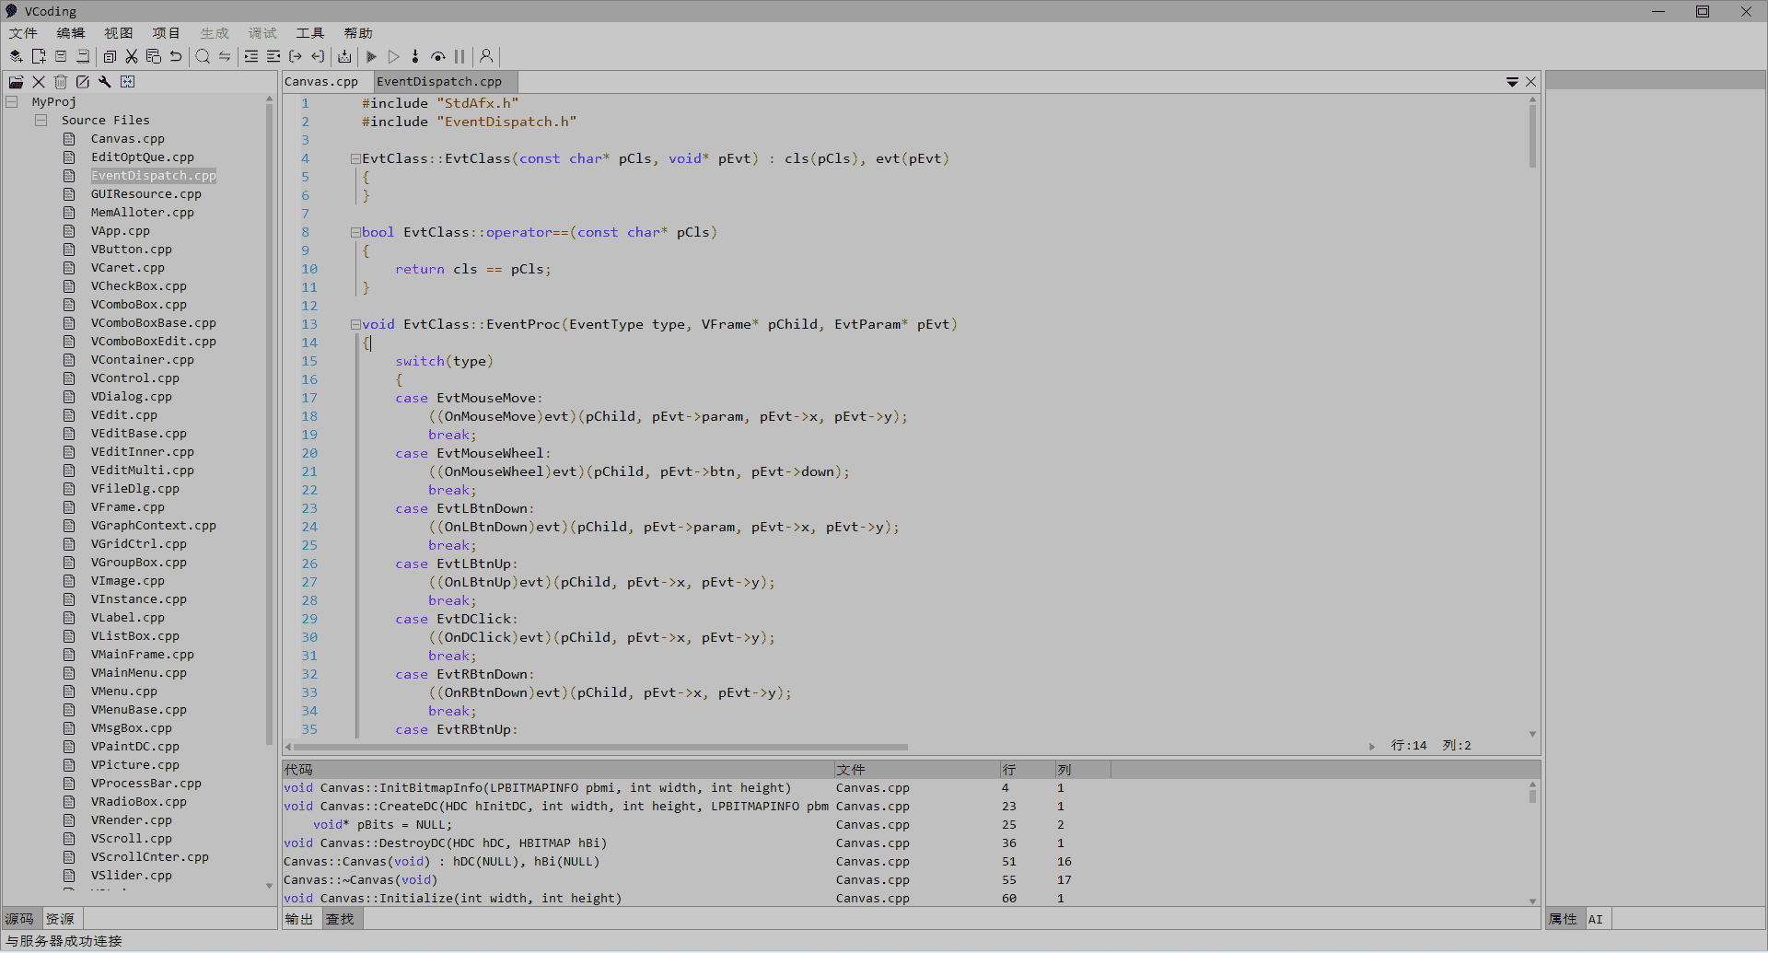Click the paste icon
This screenshot has height=953, width=1768.
click(154, 56)
